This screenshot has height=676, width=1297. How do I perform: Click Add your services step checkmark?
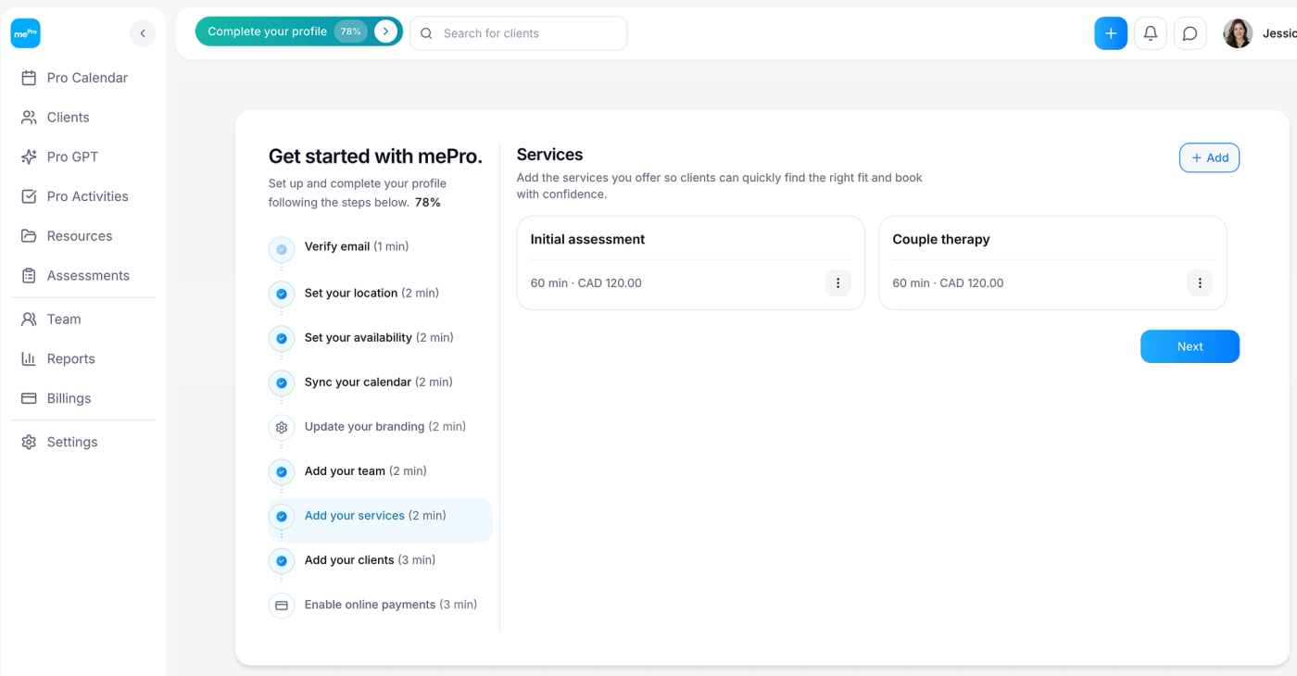pos(282,517)
